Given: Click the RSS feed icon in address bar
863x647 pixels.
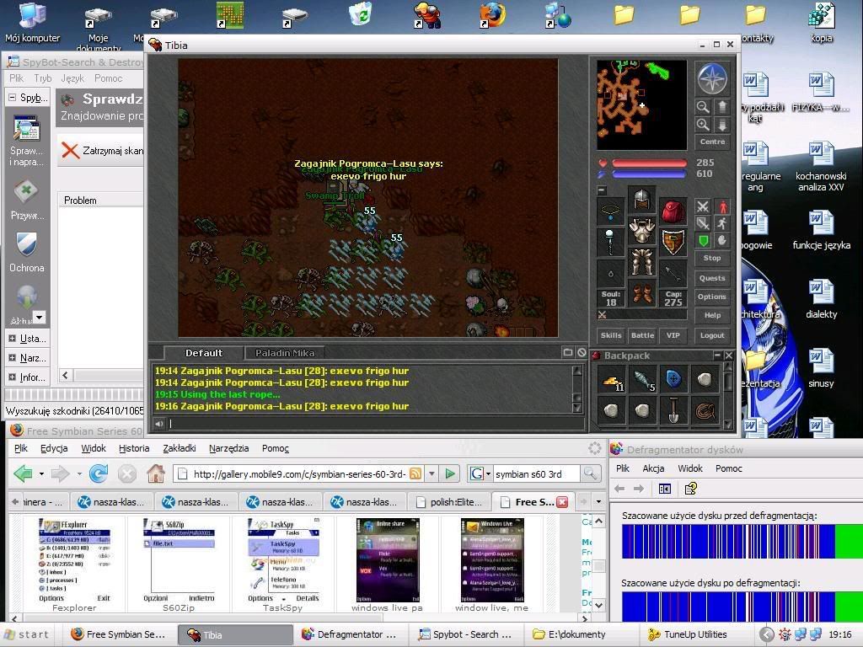Looking at the screenshot, I should coord(415,473).
